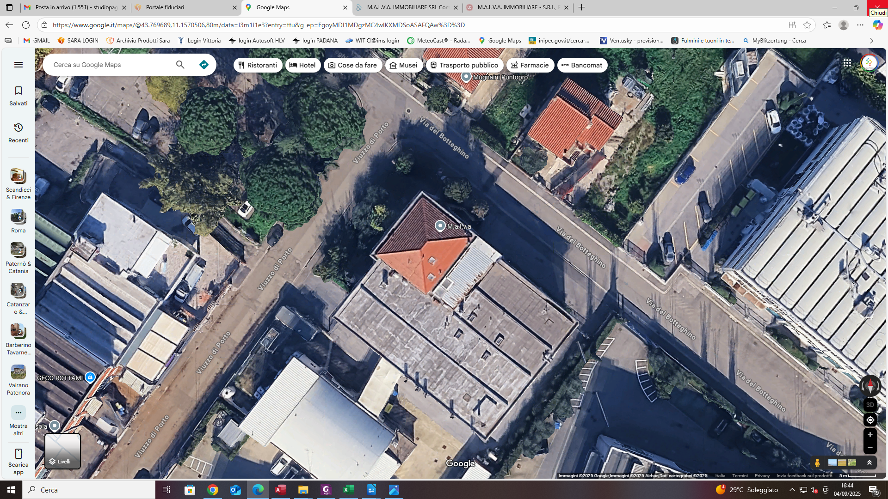The width and height of the screenshot is (888, 499).
Task: Filter by Ristoranti category chip
Action: coord(258,65)
